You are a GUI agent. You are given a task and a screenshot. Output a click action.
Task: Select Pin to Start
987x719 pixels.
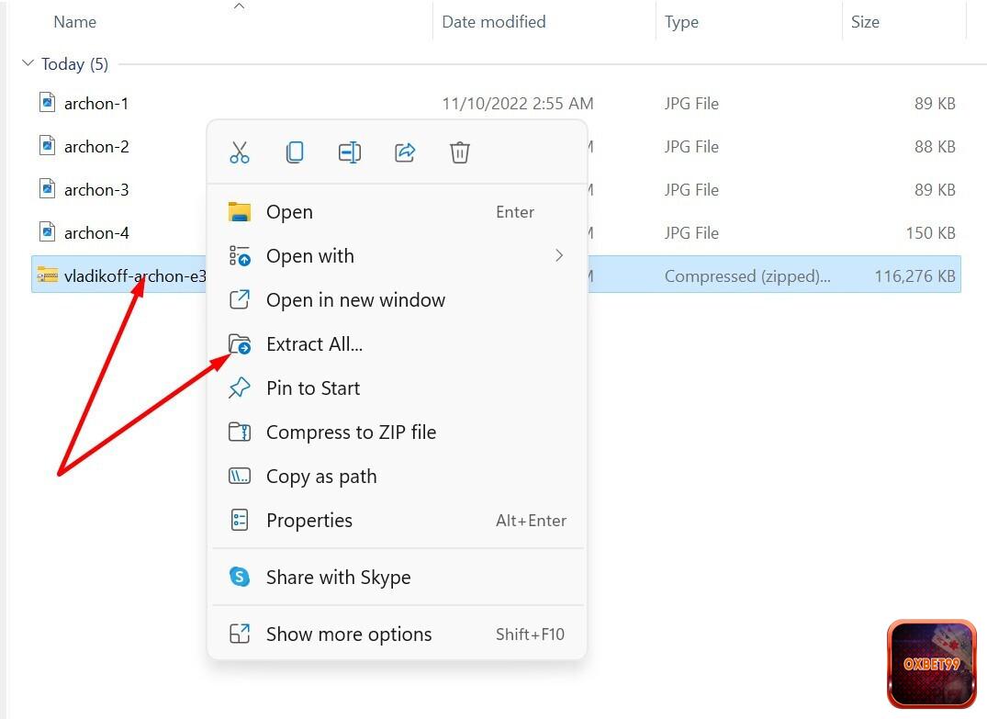397,388
